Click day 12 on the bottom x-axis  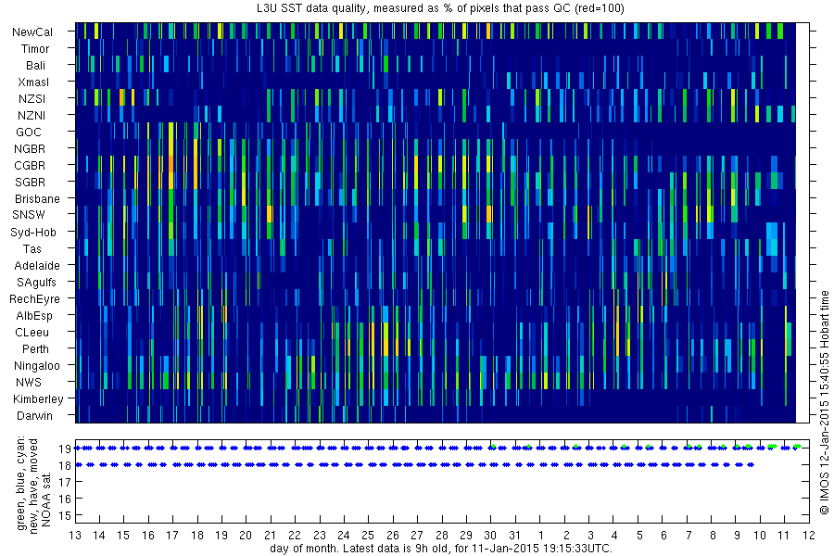809,536
